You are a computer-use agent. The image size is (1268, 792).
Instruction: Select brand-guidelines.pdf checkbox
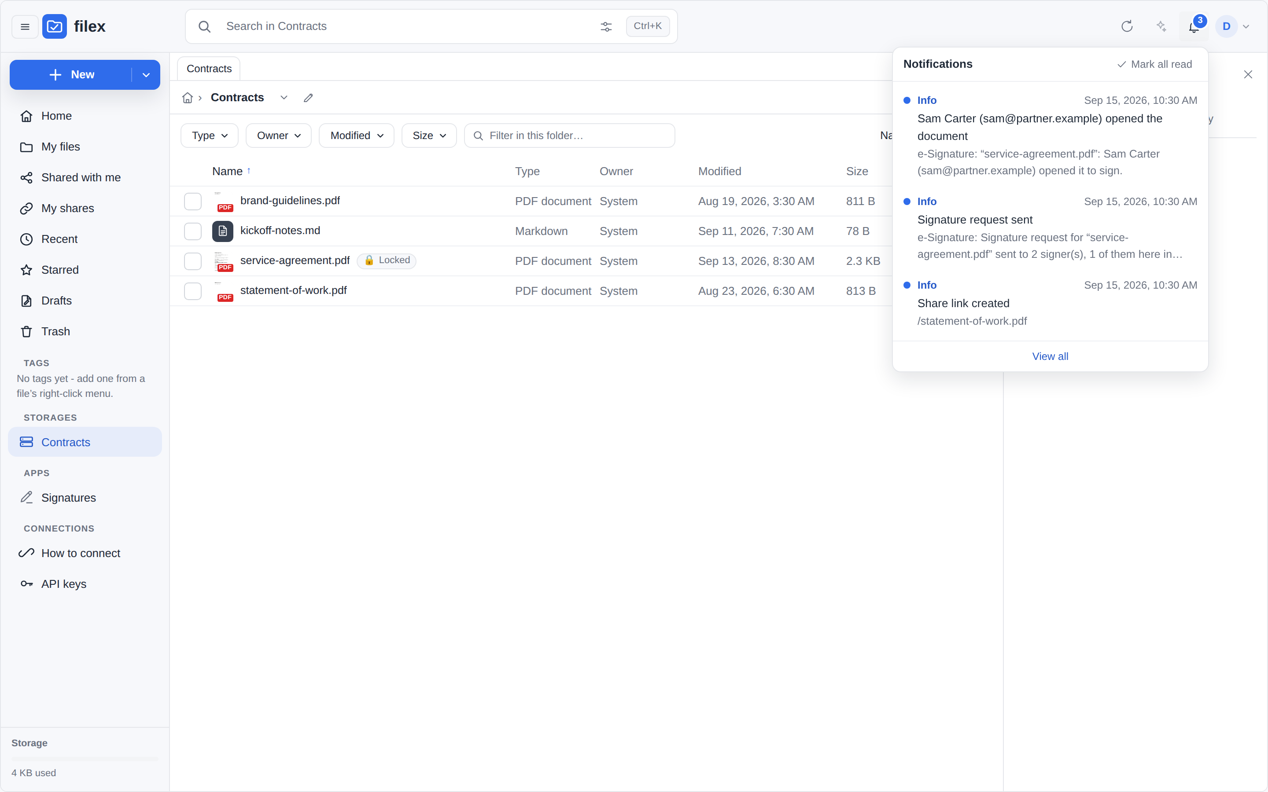(193, 201)
